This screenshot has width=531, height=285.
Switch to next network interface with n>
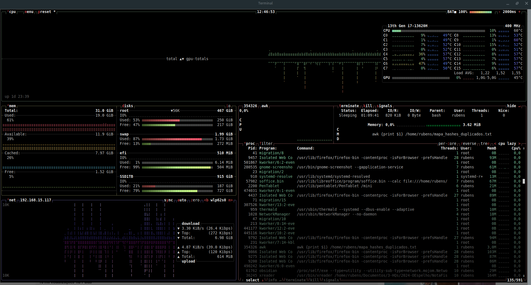coord(230,200)
